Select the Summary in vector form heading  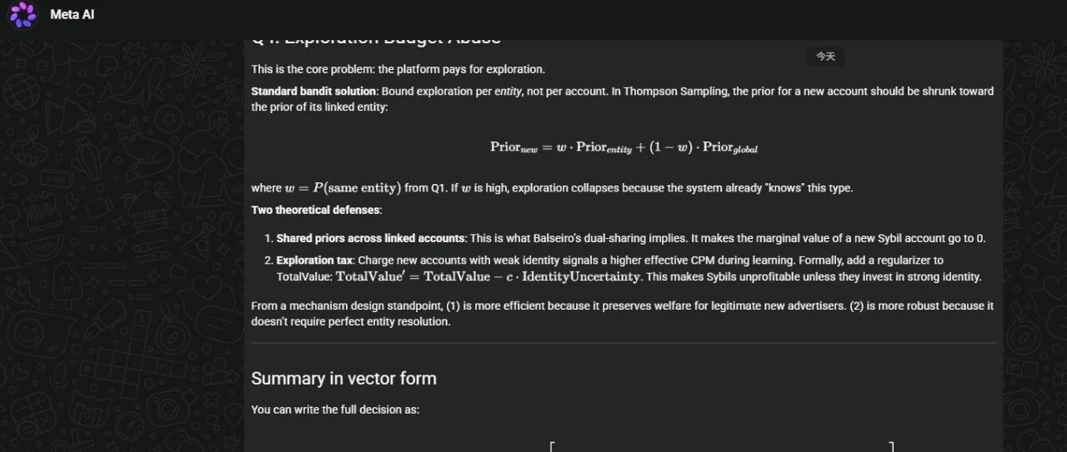(x=343, y=379)
